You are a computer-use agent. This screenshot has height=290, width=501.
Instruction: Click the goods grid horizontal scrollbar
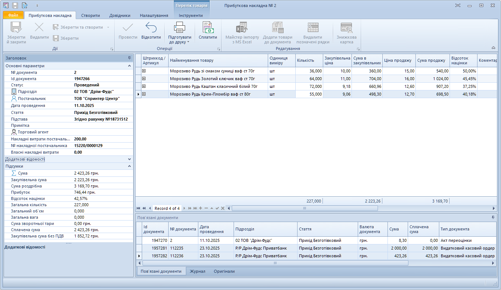[x=304, y=208]
